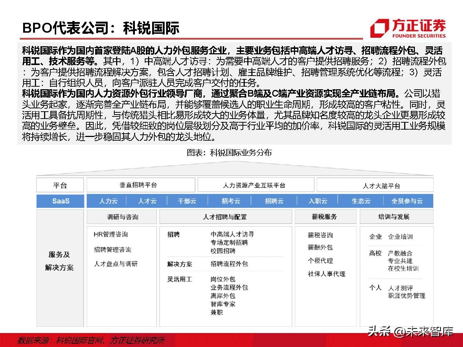
Task: Click the 个人 subcategory label
Action: 376,288
